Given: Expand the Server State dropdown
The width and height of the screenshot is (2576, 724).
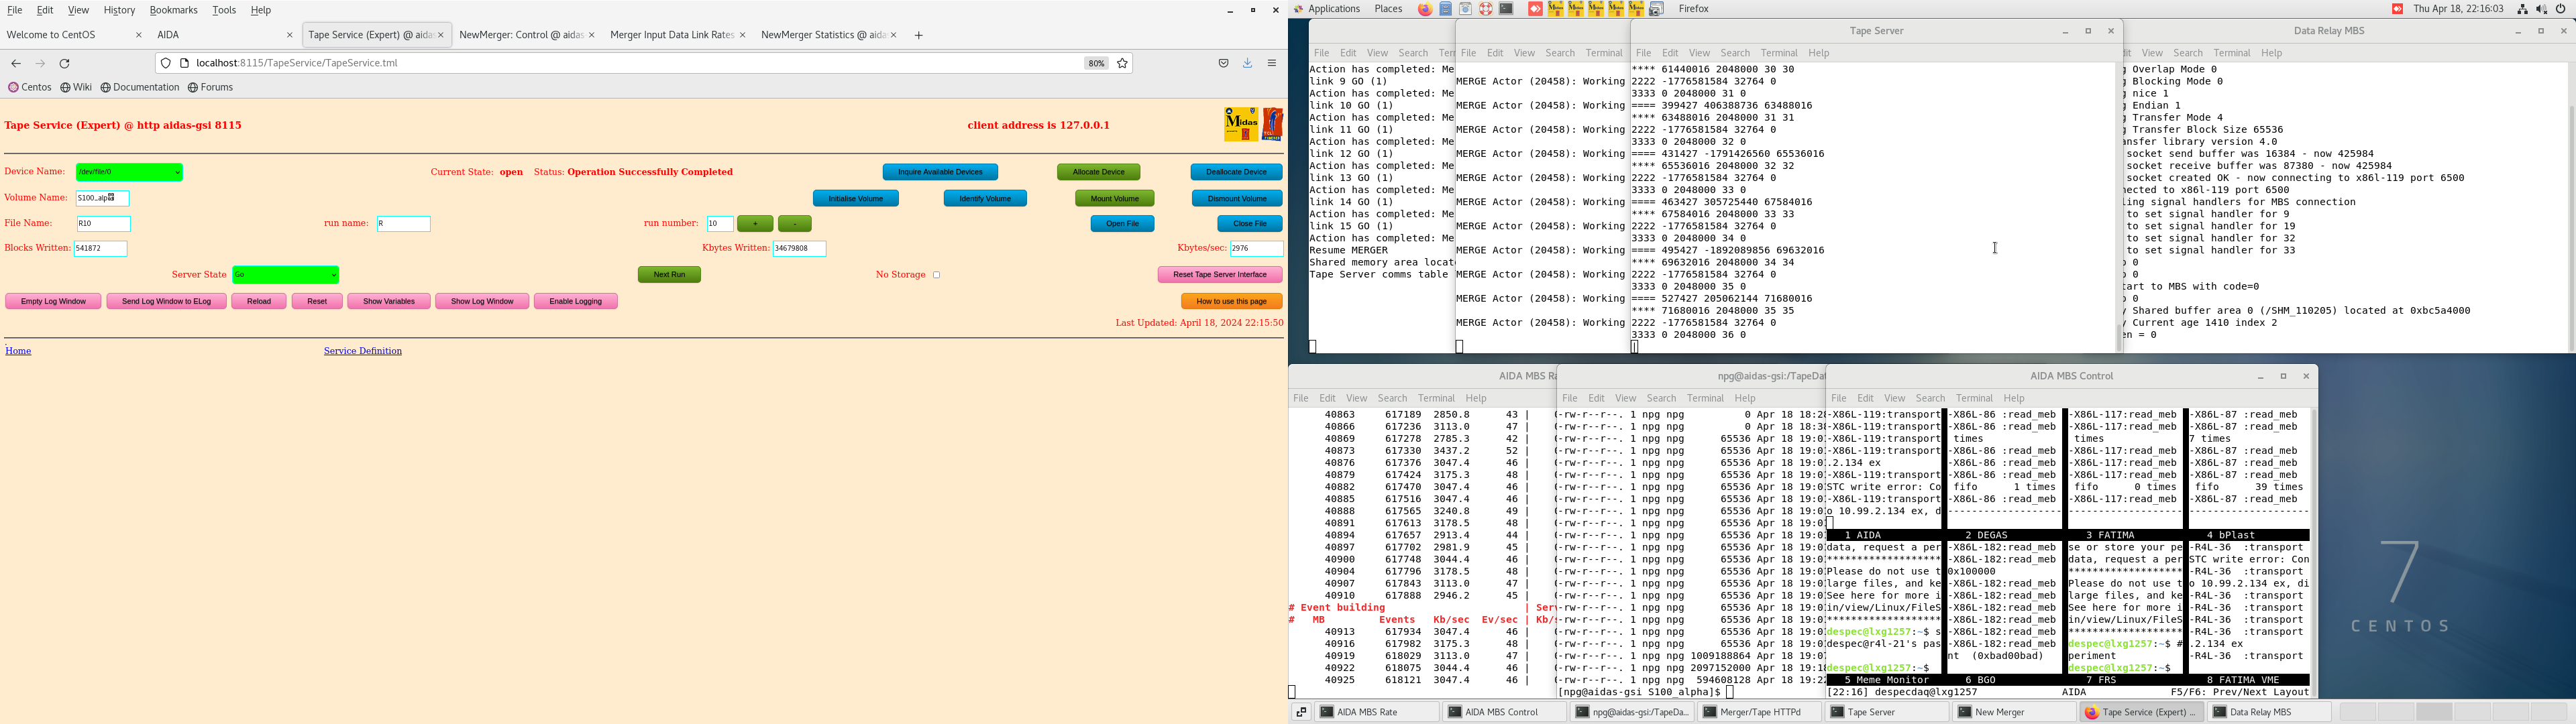Looking at the screenshot, I should (286, 275).
